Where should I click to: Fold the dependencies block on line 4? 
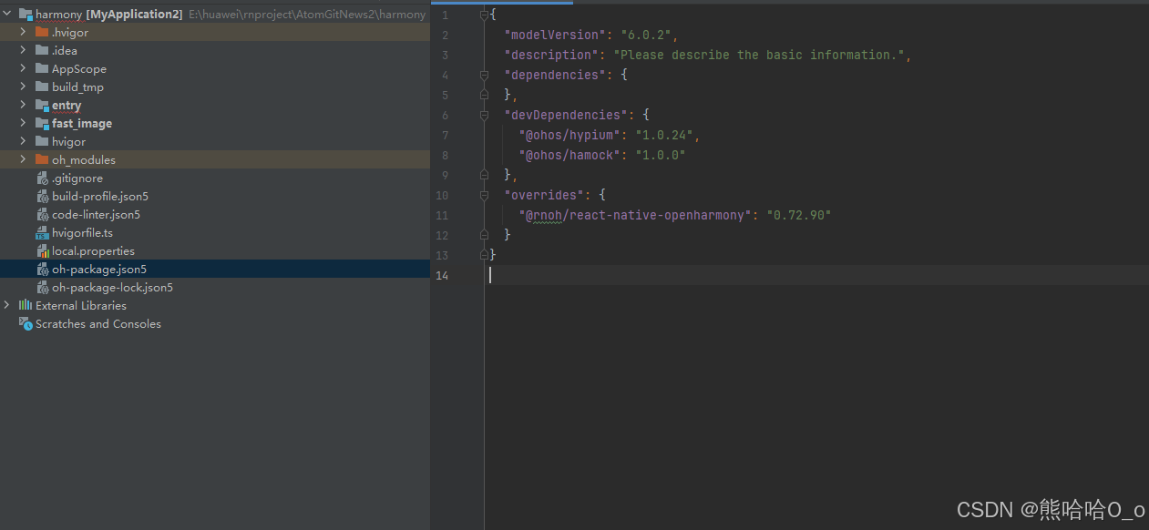[485, 75]
